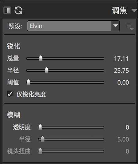Toggle the panel on/off switch icon
Viewport: 138px width, 164px height.
tap(7, 10)
